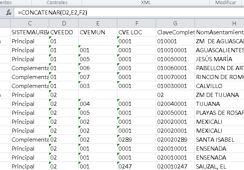Image resolution: width=244 pixels, height=170 pixels.
Task: Select cell with value 020050001
Action: [175, 113]
